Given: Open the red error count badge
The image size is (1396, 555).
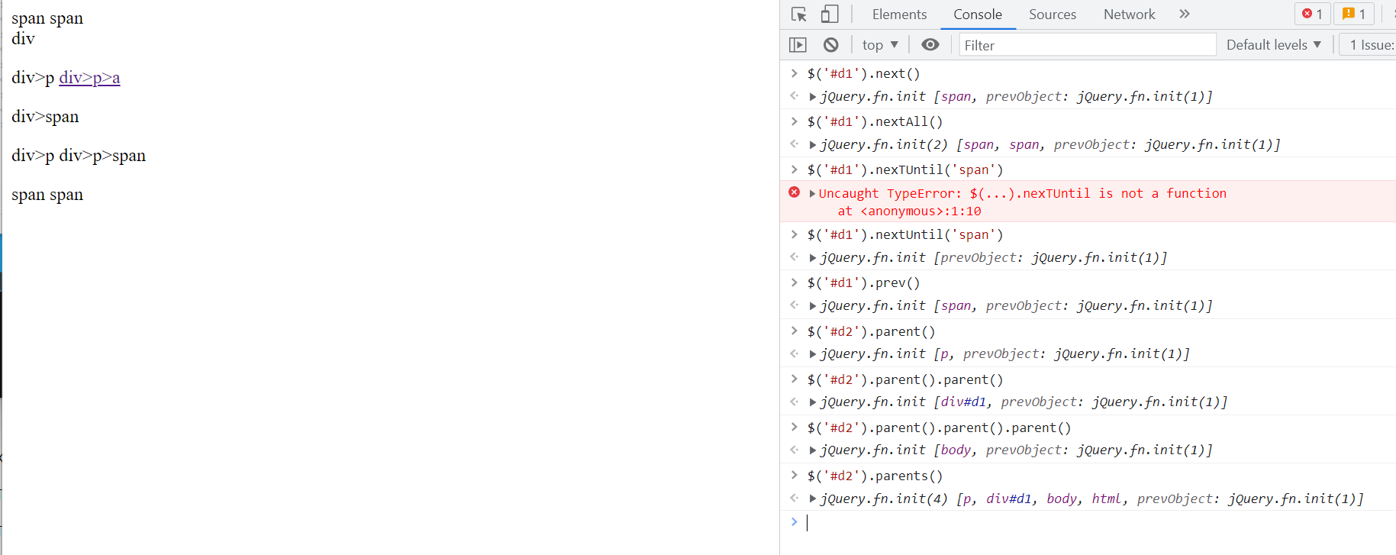Looking at the screenshot, I should click(x=1312, y=14).
